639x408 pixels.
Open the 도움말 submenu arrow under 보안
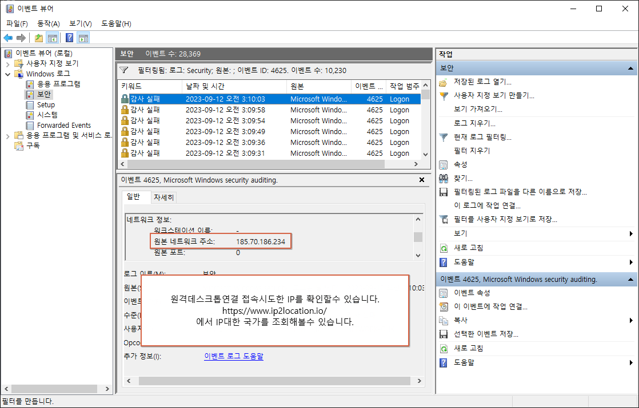tap(631, 262)
